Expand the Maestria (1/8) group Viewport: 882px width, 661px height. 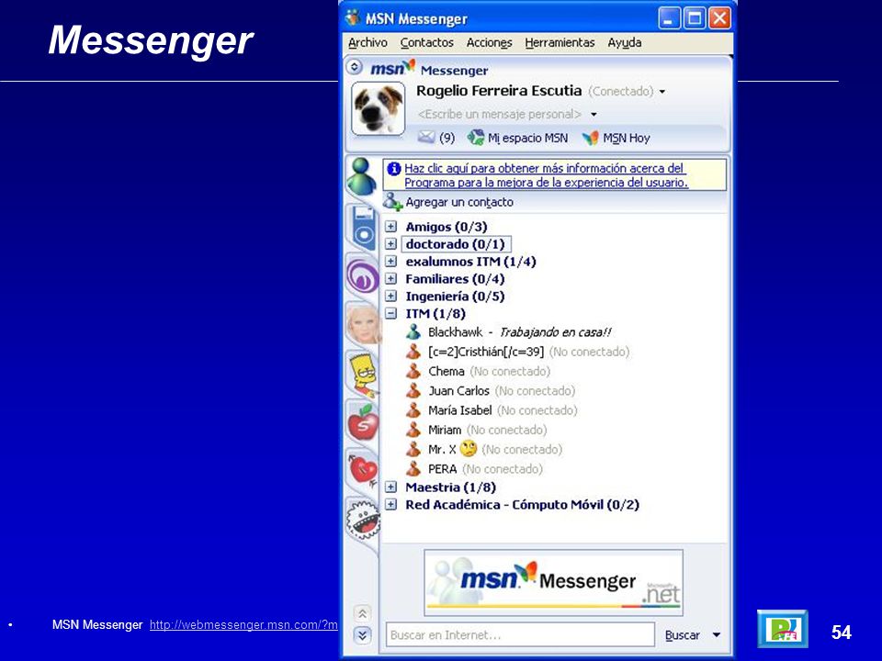[x=391, y=487]
